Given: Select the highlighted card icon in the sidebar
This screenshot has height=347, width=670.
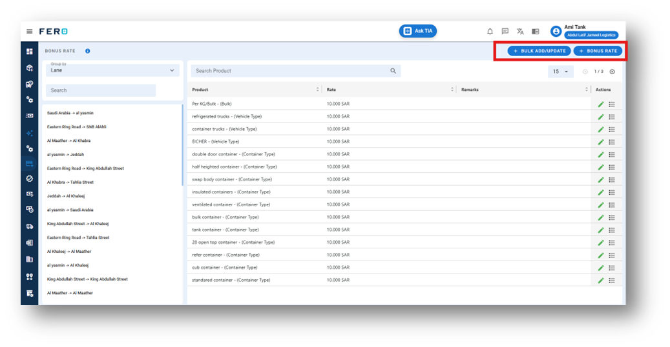Looking at the screenshot, I should [30, 164].
